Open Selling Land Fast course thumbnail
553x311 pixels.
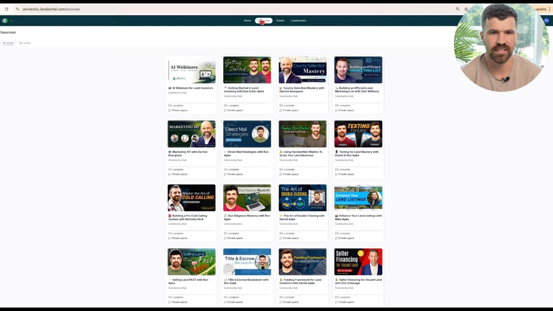pyautogui.click(x=191, y=262)
